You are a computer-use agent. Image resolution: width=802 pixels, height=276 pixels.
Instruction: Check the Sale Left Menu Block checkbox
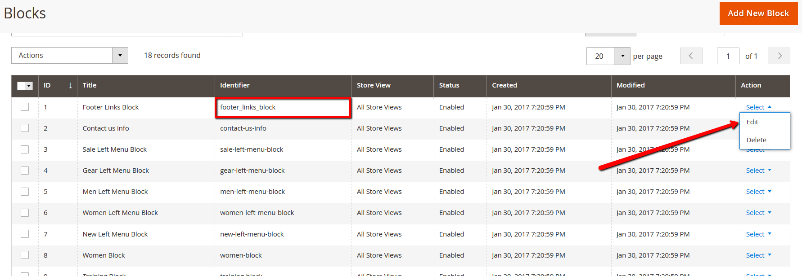click(25, 149)
